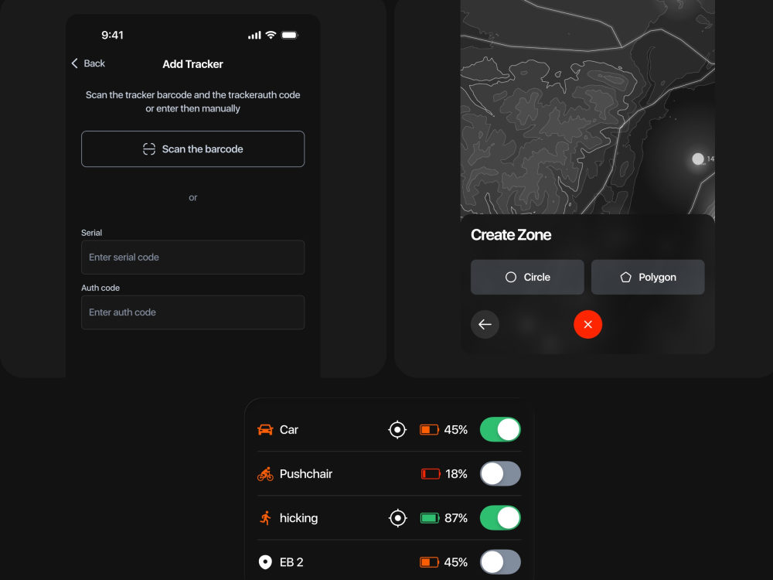The height and width of the screenshot is (580, 773).
Task: Click the Wi-Fi status icon
Action: pos(271,35)
